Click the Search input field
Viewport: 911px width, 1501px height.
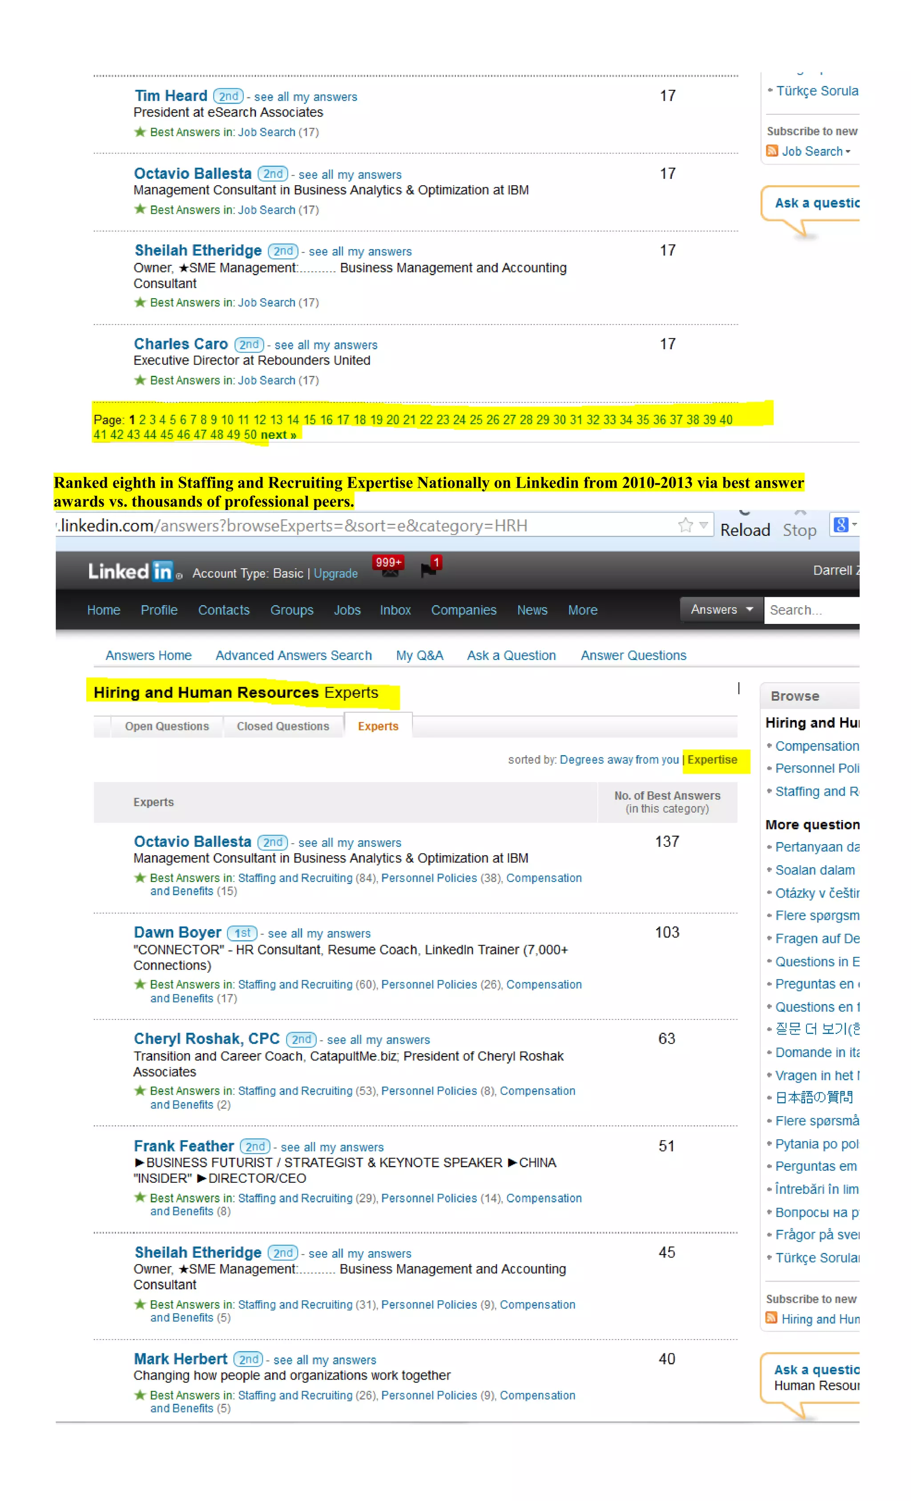812,610
